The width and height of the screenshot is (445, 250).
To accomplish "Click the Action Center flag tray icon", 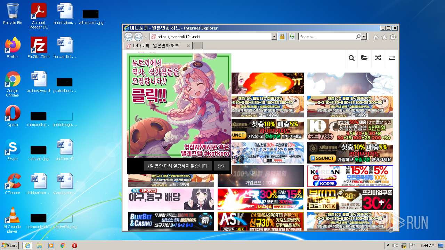I will coord(412,245).
